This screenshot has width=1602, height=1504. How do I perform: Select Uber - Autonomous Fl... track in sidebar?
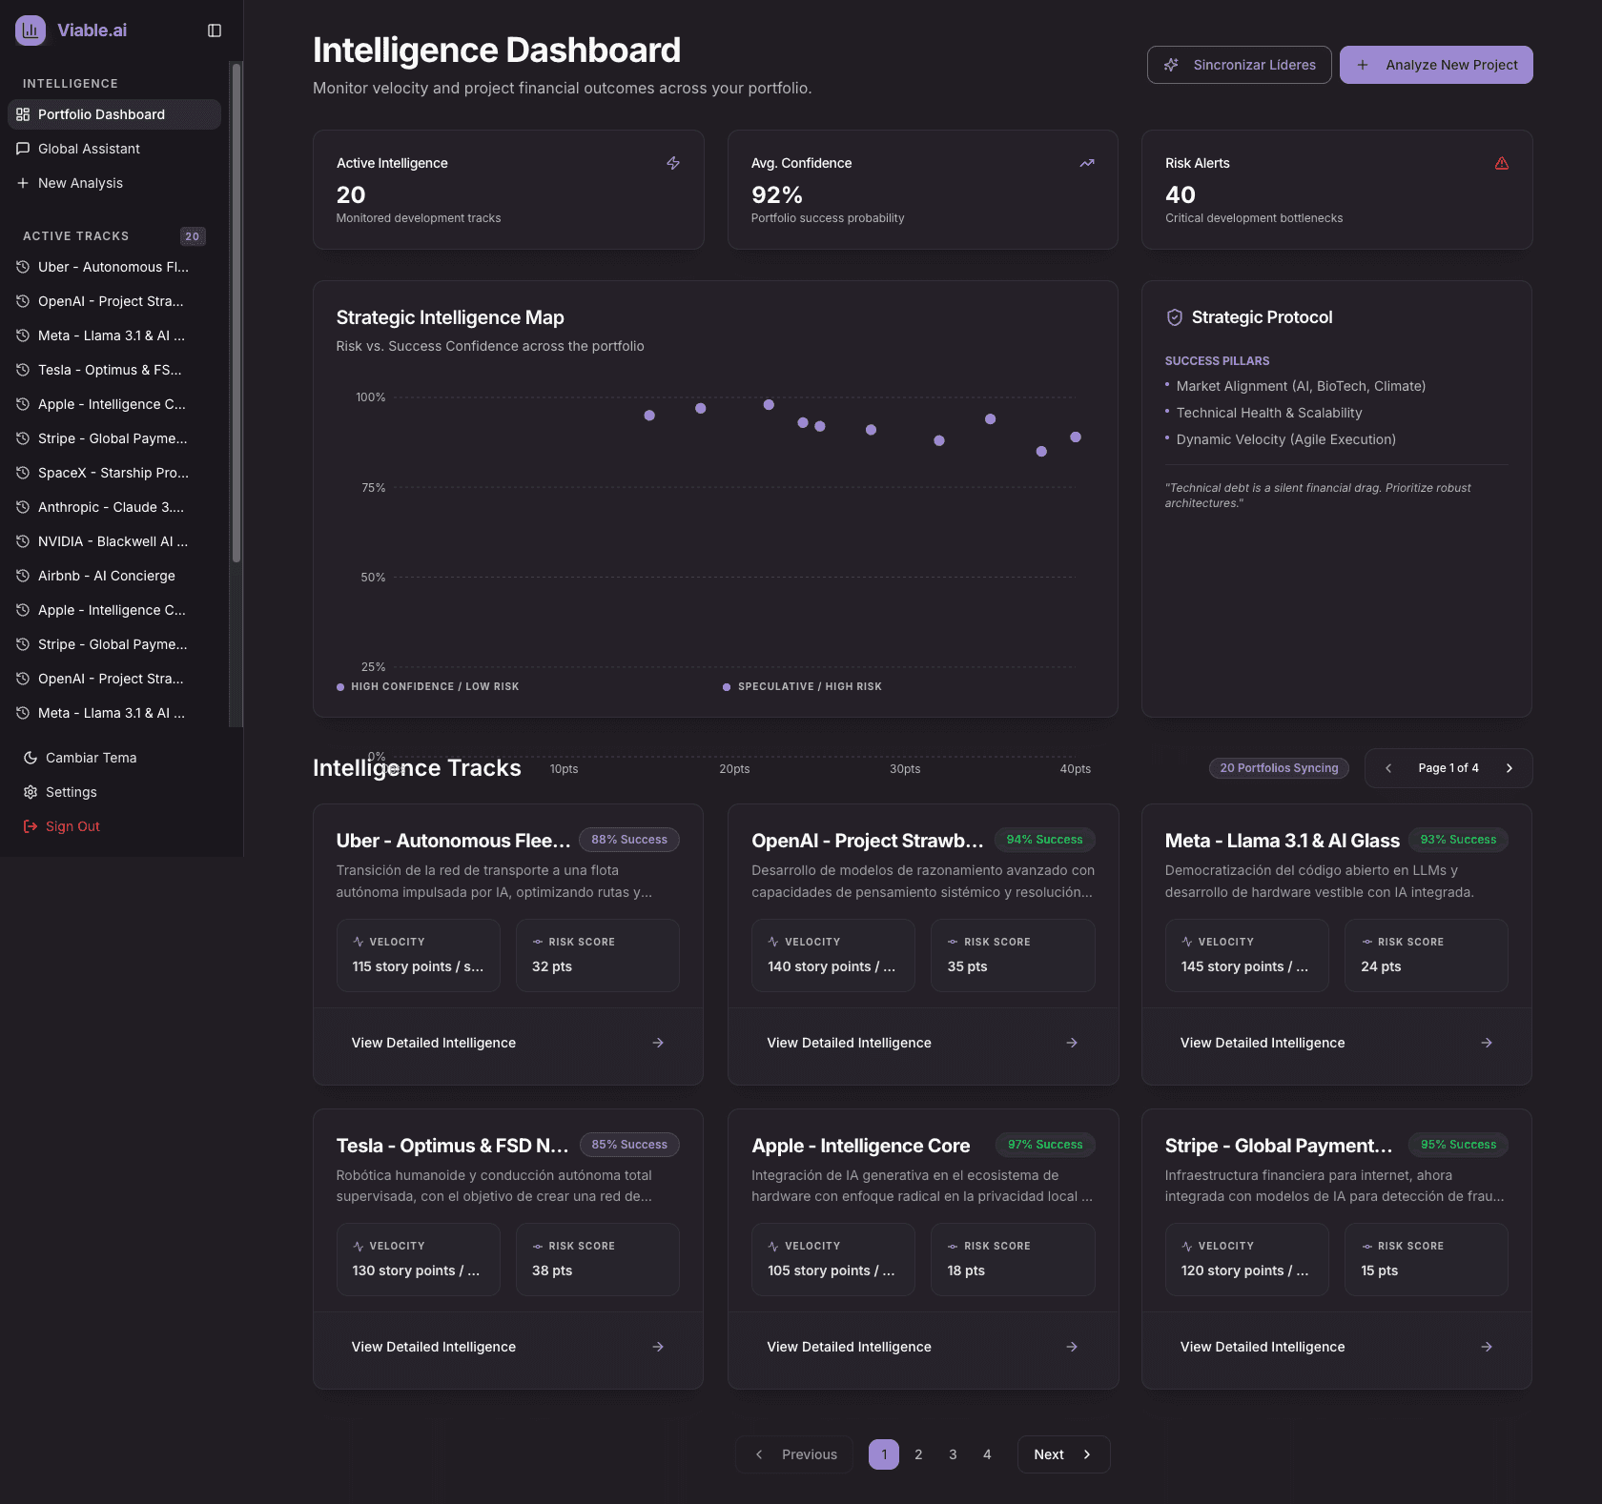(x=114, y=267)
